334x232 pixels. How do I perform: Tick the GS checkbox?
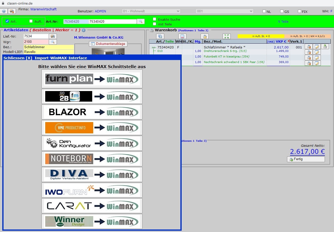[x=282, y=11]
